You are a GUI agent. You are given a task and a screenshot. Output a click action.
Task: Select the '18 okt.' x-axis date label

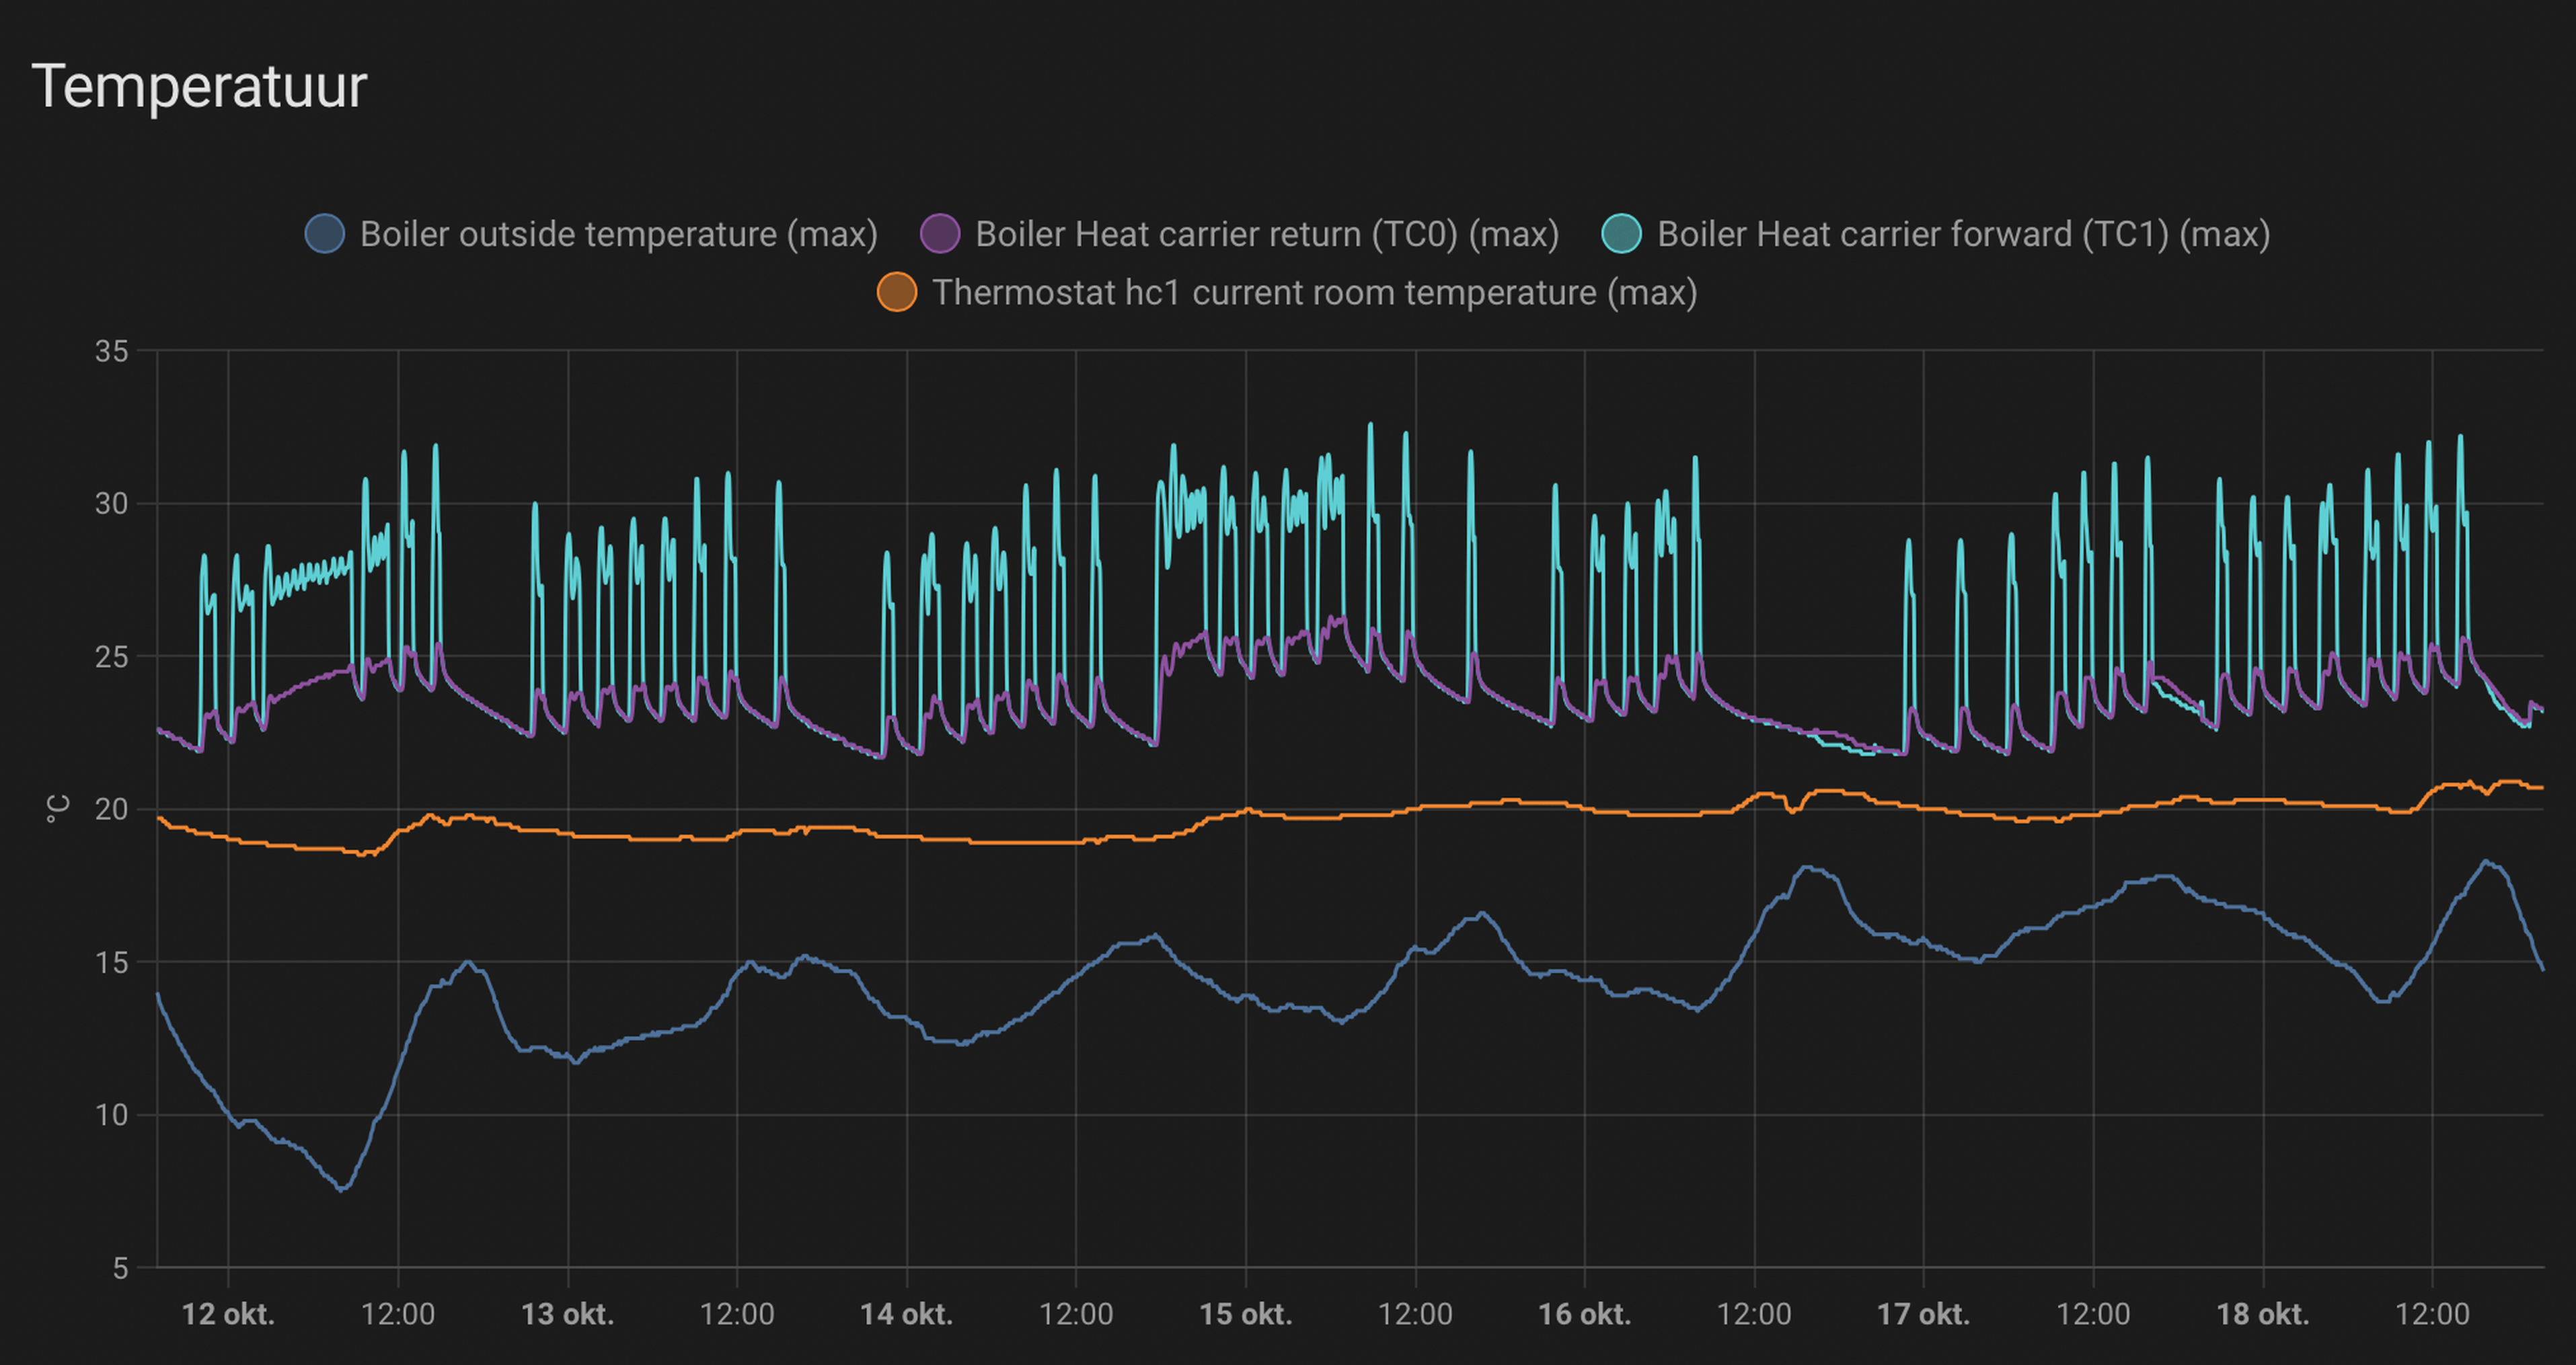pos(2262,1314)
